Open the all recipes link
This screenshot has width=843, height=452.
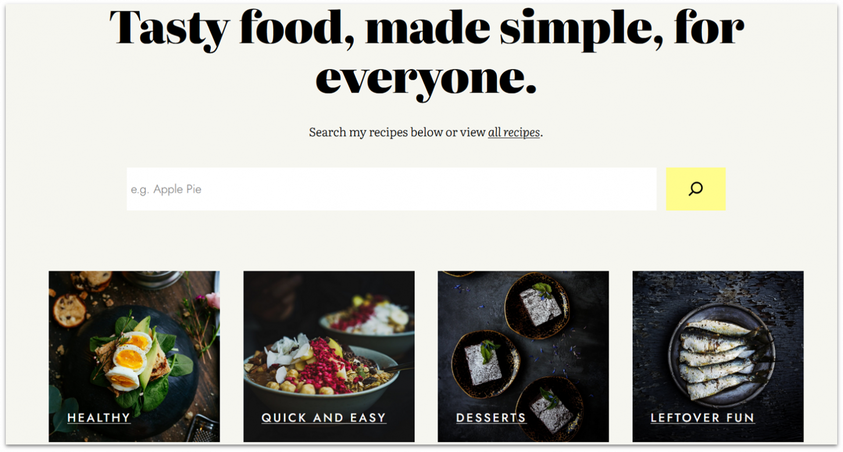513,132
